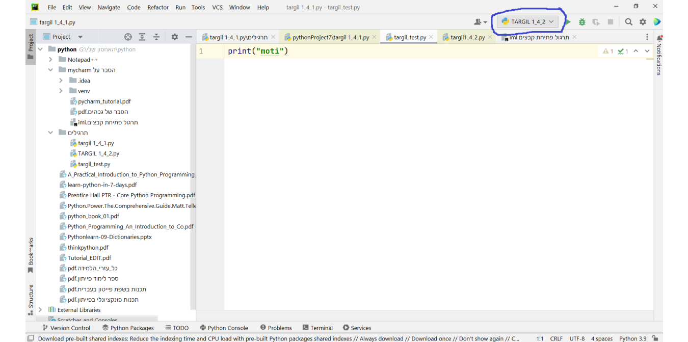This screenshot has width=688, height=342.
Task: Toggle tool window bars icon at status bar left
Action: [x=31, y=338]
